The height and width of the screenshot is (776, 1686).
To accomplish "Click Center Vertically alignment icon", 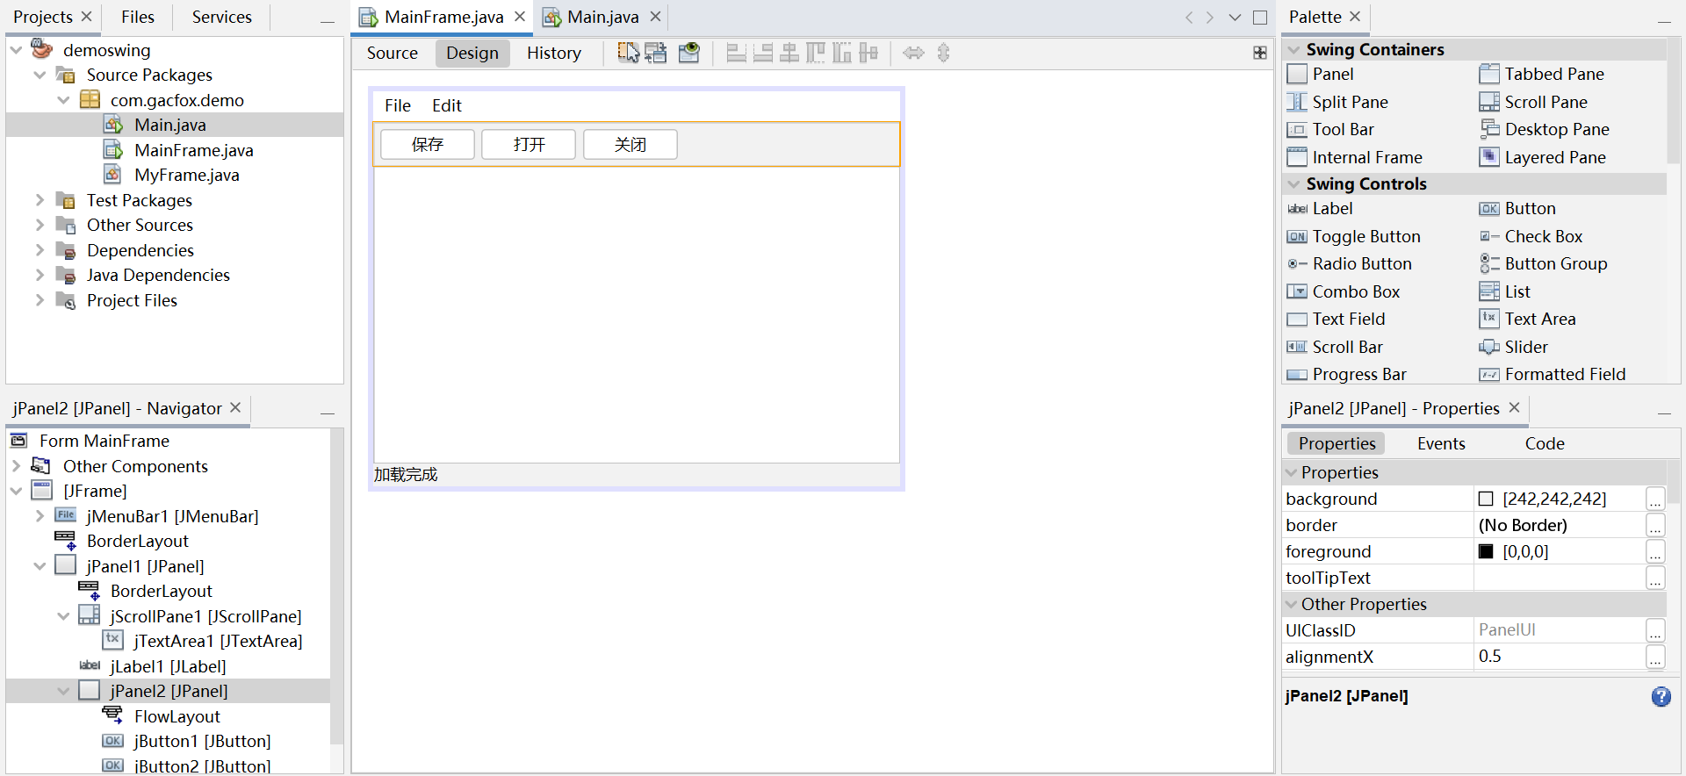I will tap(868, 53).
